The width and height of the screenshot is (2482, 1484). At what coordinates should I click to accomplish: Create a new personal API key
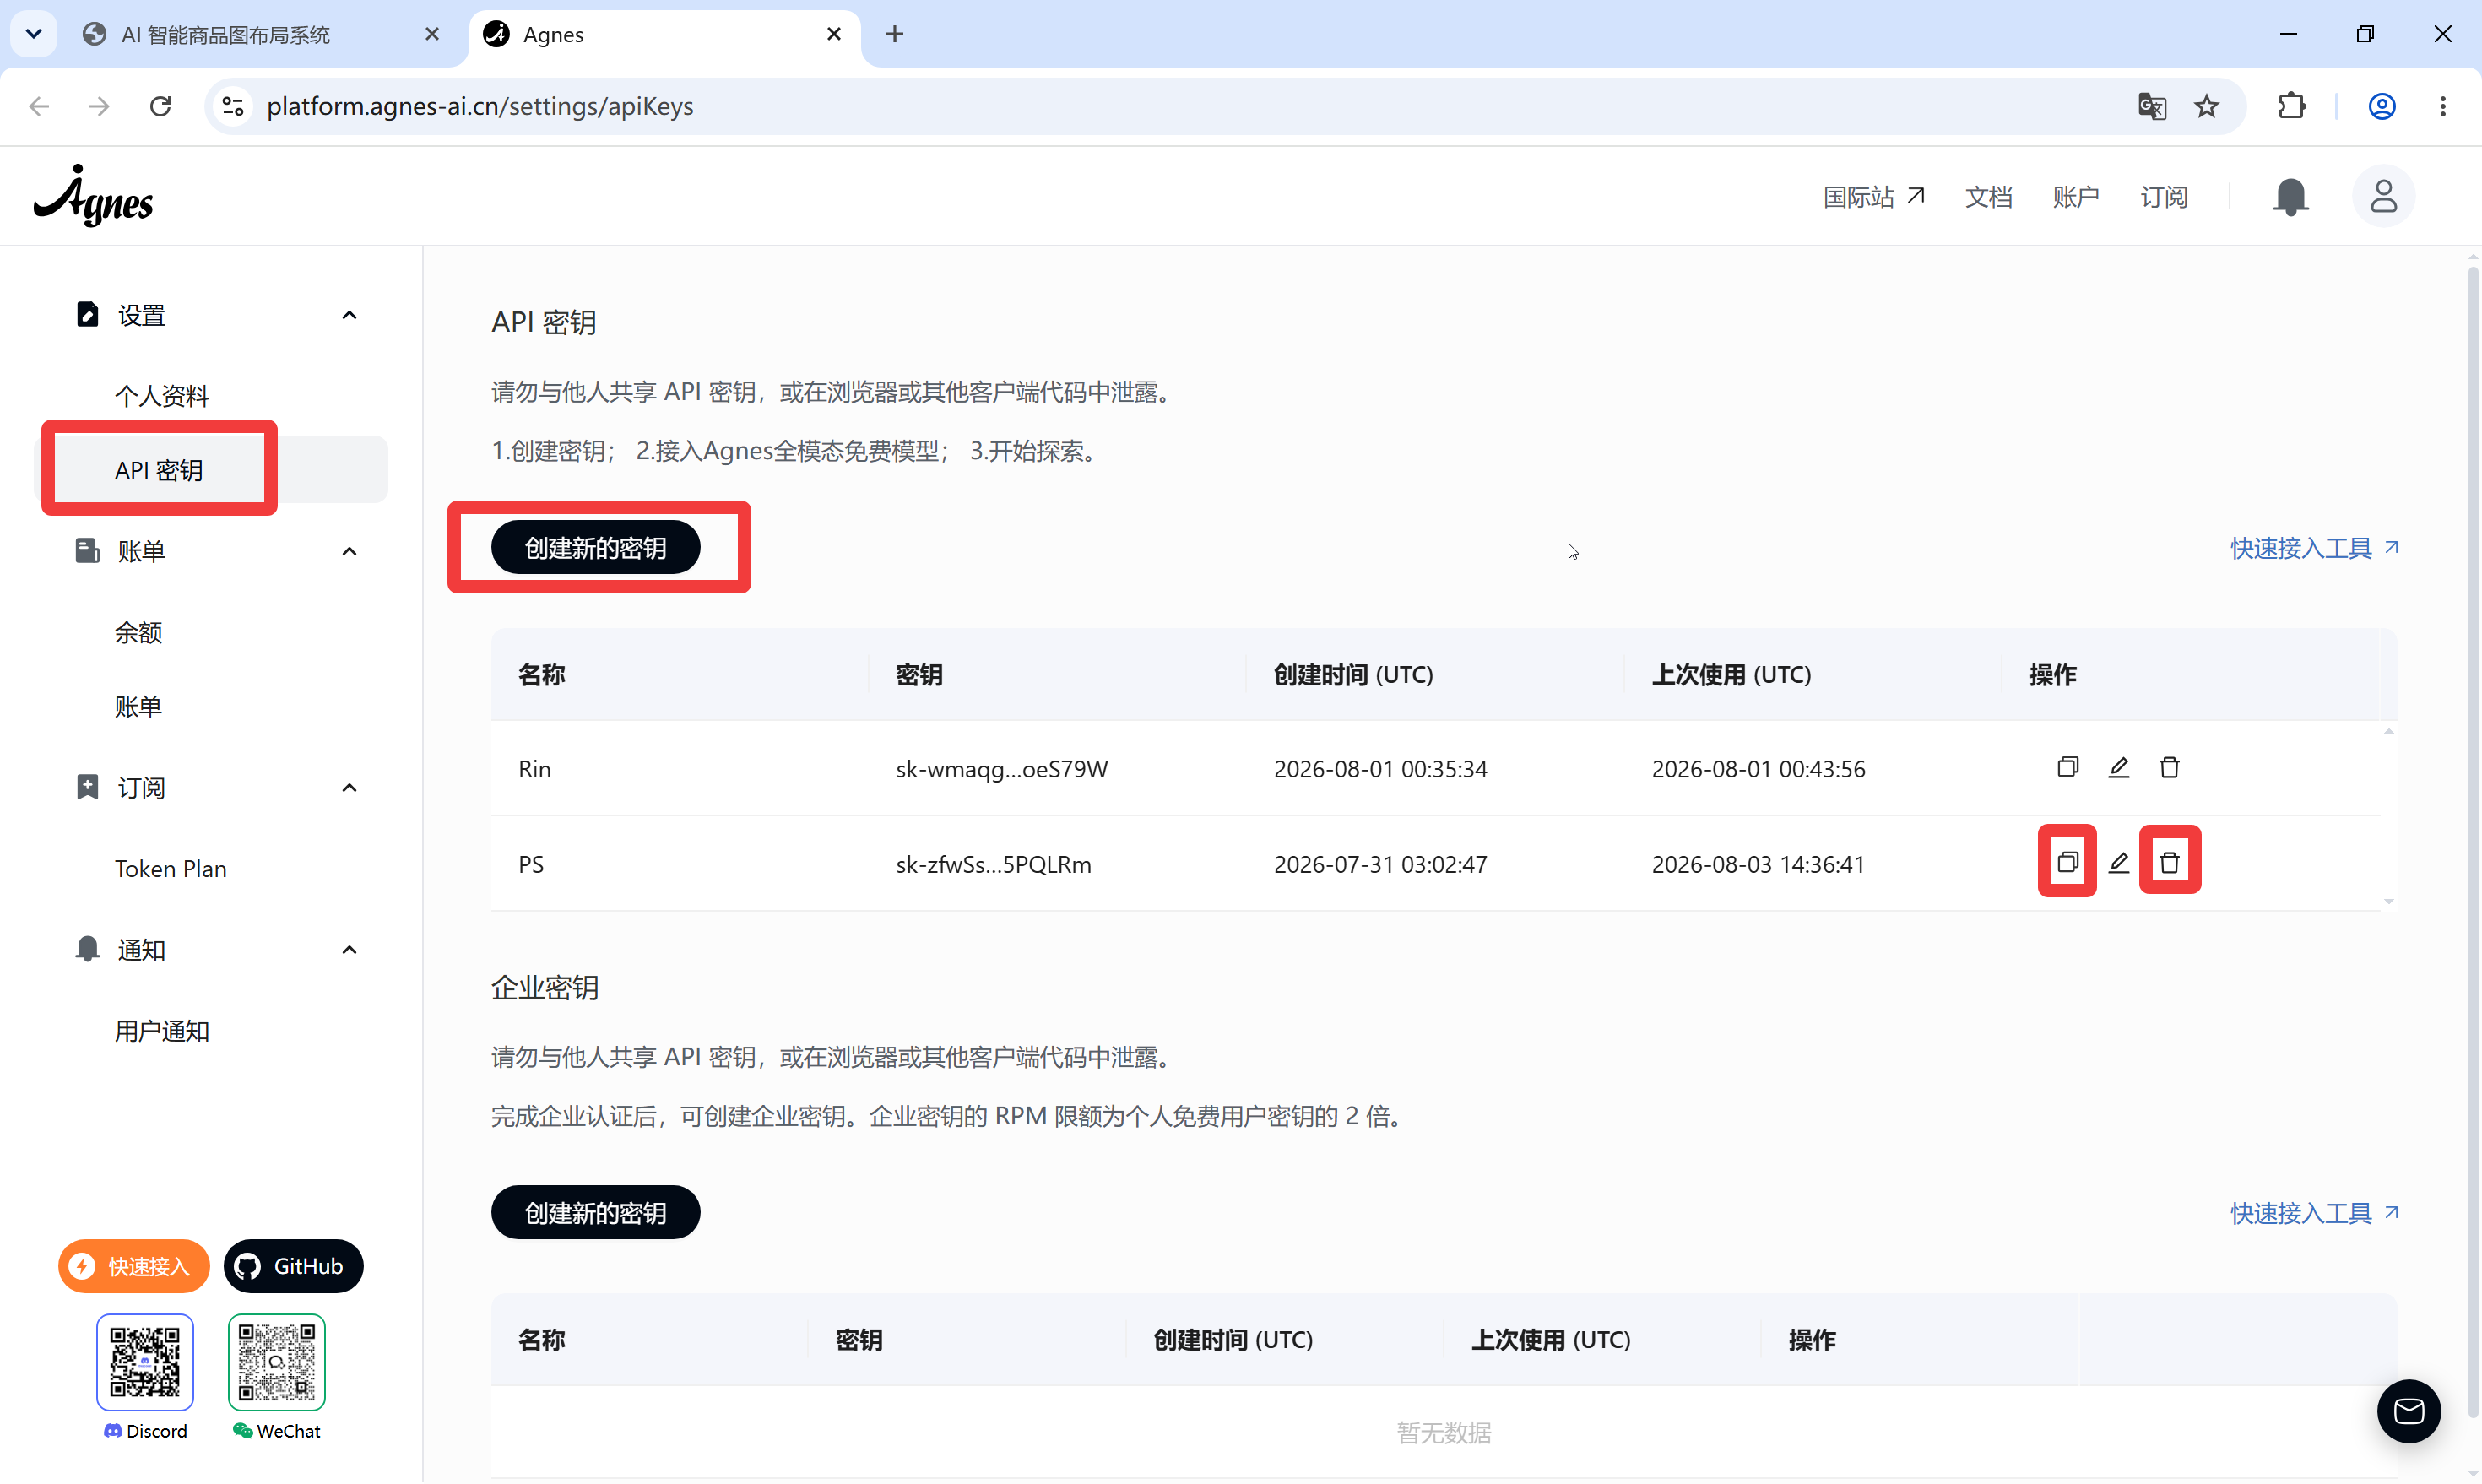pyautogui.click(x=596, y=548)
